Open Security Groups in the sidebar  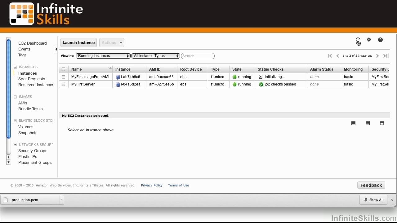[x=33, y=151]
